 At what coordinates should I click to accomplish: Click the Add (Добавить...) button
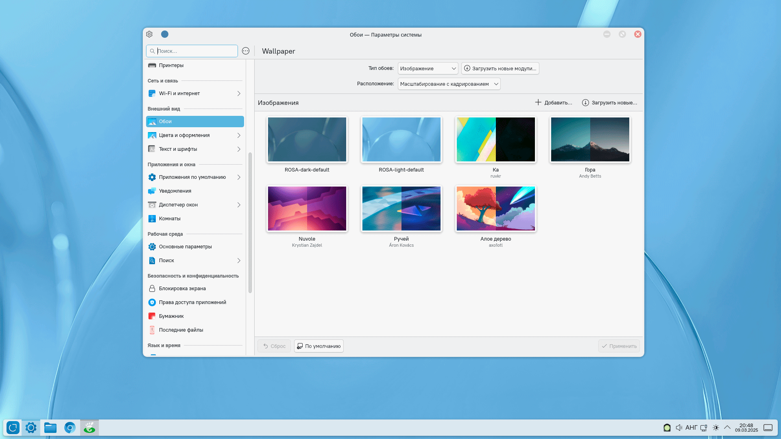coord(553,102)
